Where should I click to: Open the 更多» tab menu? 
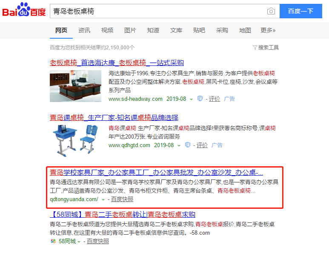click(x=268, y=30)
